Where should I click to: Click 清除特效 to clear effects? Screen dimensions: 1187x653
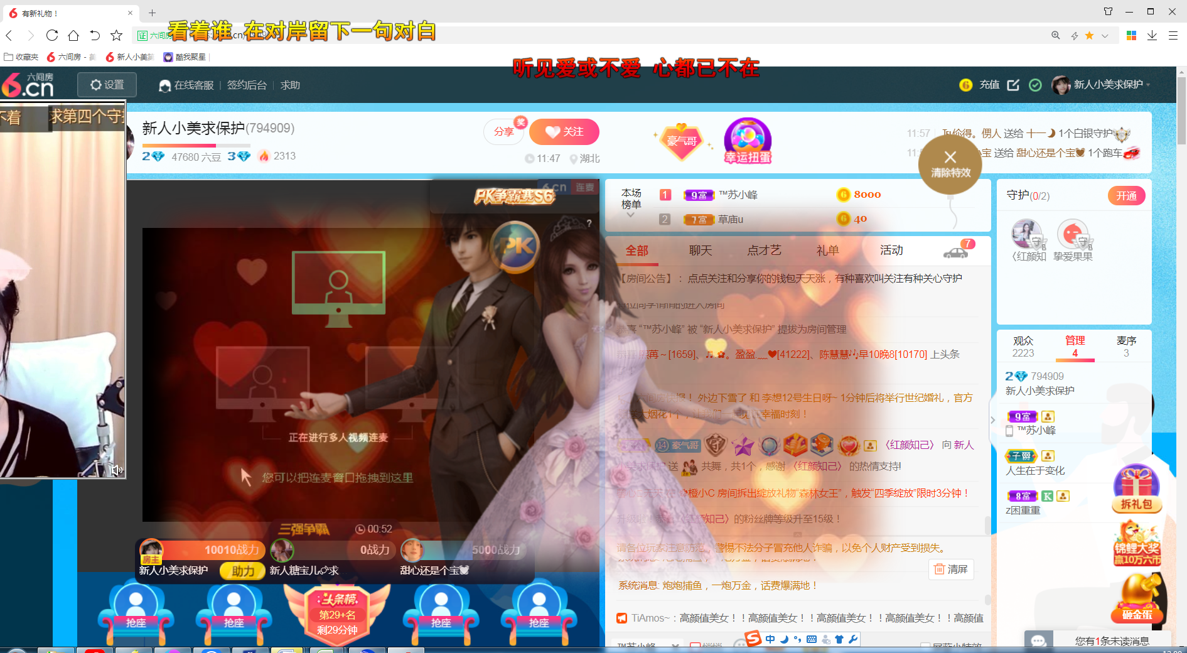click(x=950, y=165)
